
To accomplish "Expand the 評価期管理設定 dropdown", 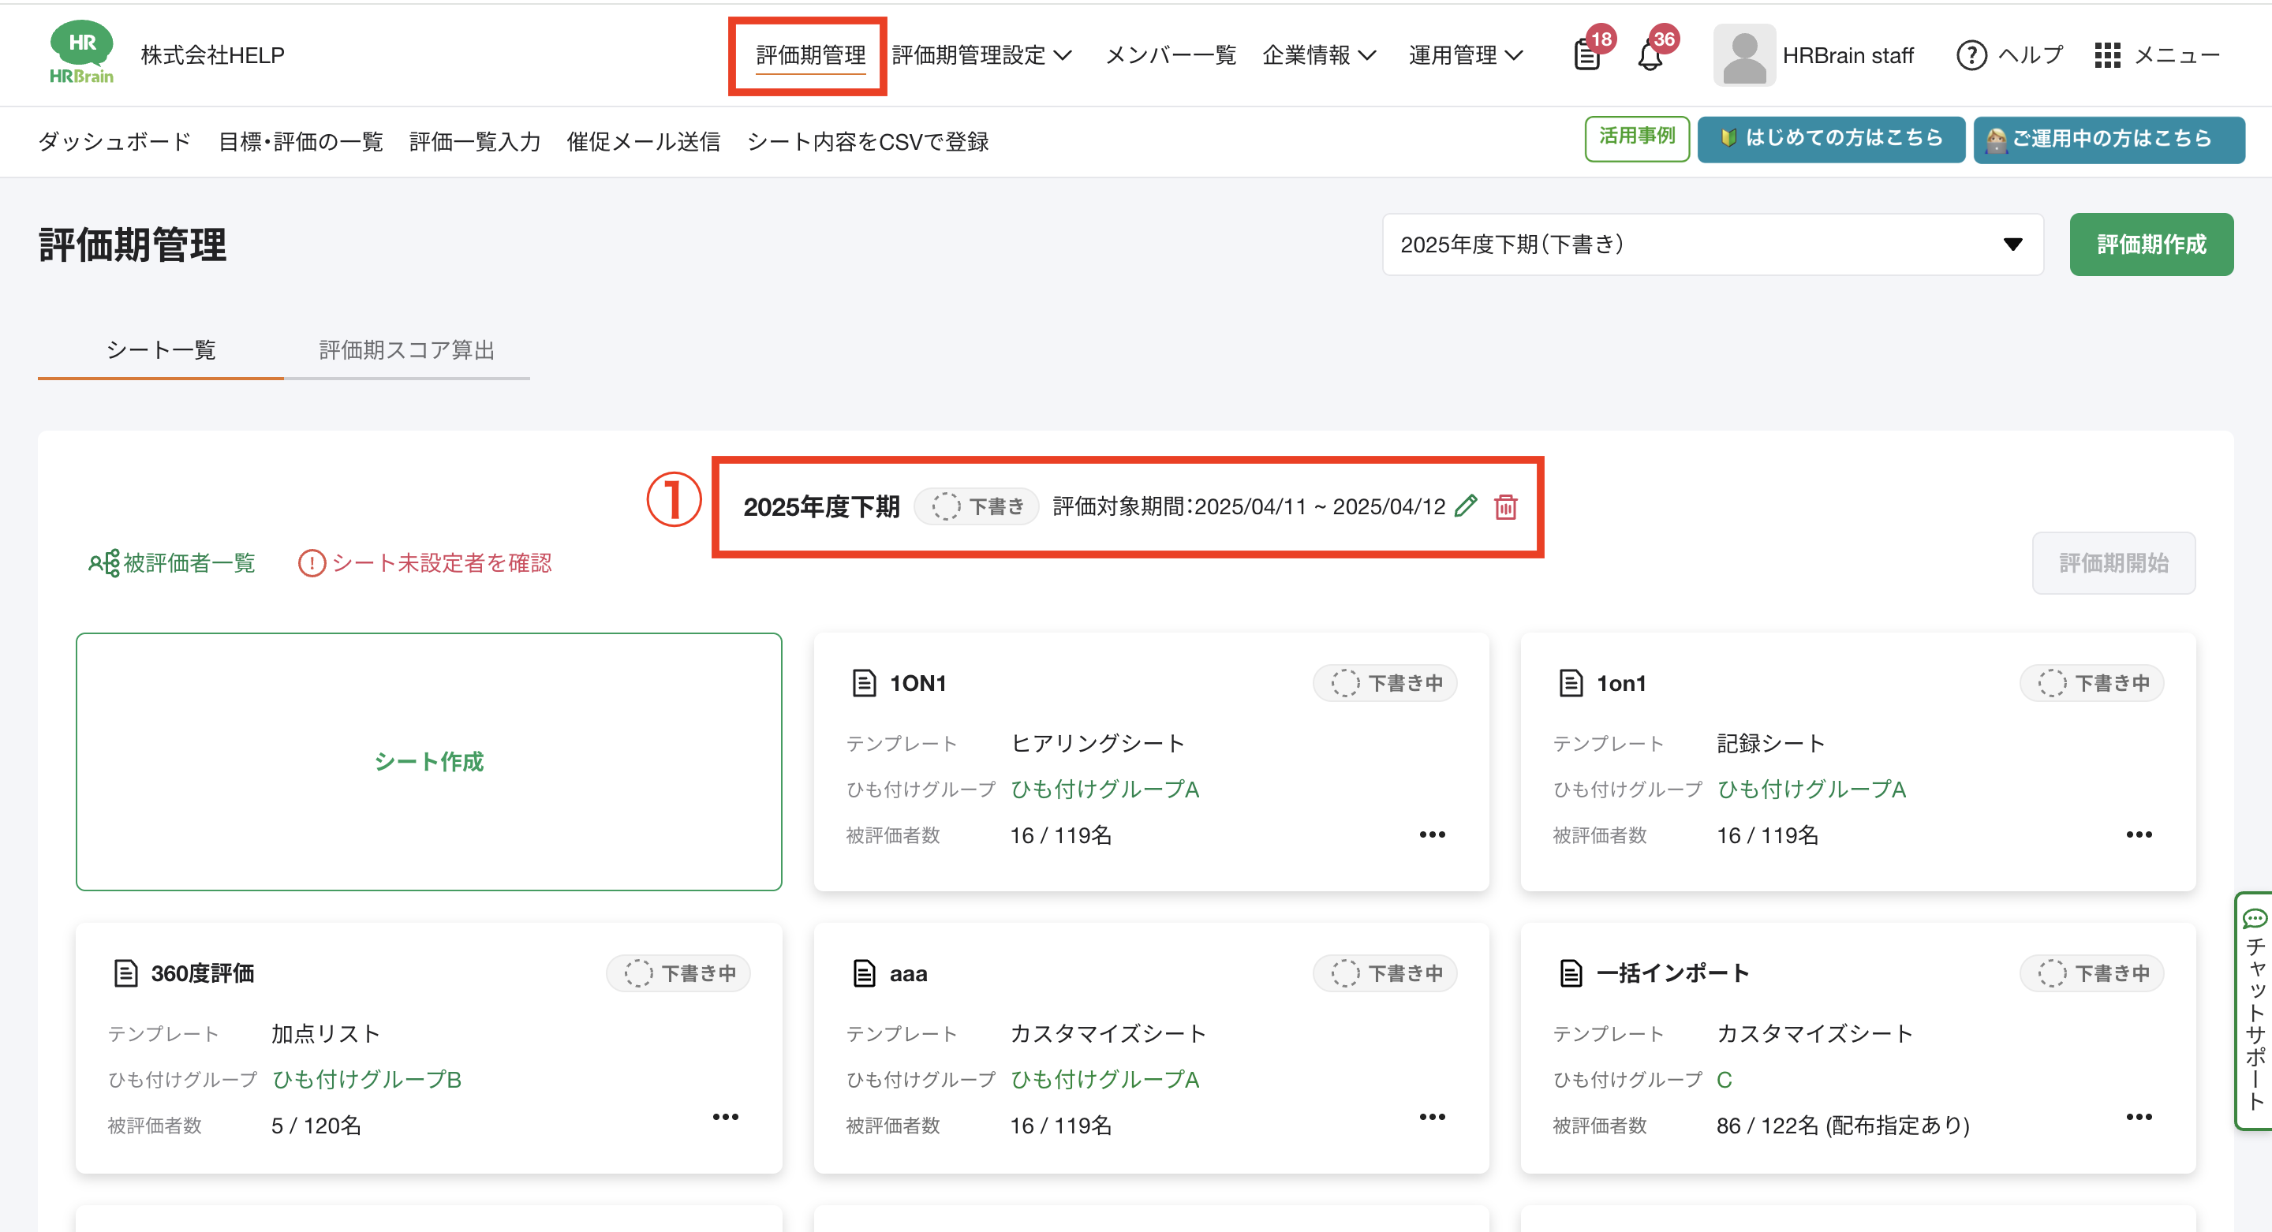I will click(x=981, y=55).
